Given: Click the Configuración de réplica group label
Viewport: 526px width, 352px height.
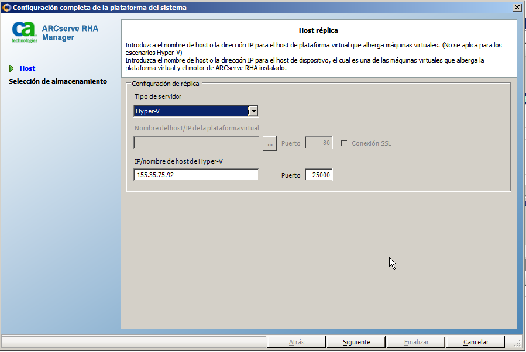Looking at the screenshot, I should [x=166, y=84].
